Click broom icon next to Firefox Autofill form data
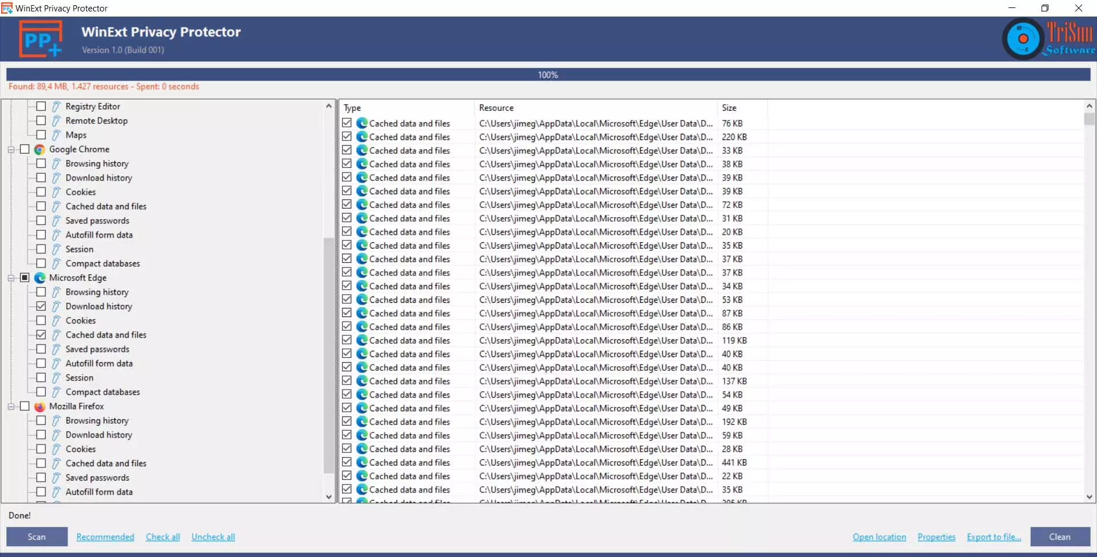 click(x=56, y=492)
